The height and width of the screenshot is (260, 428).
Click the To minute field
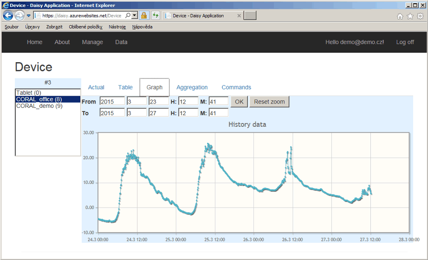click(219, 113)
